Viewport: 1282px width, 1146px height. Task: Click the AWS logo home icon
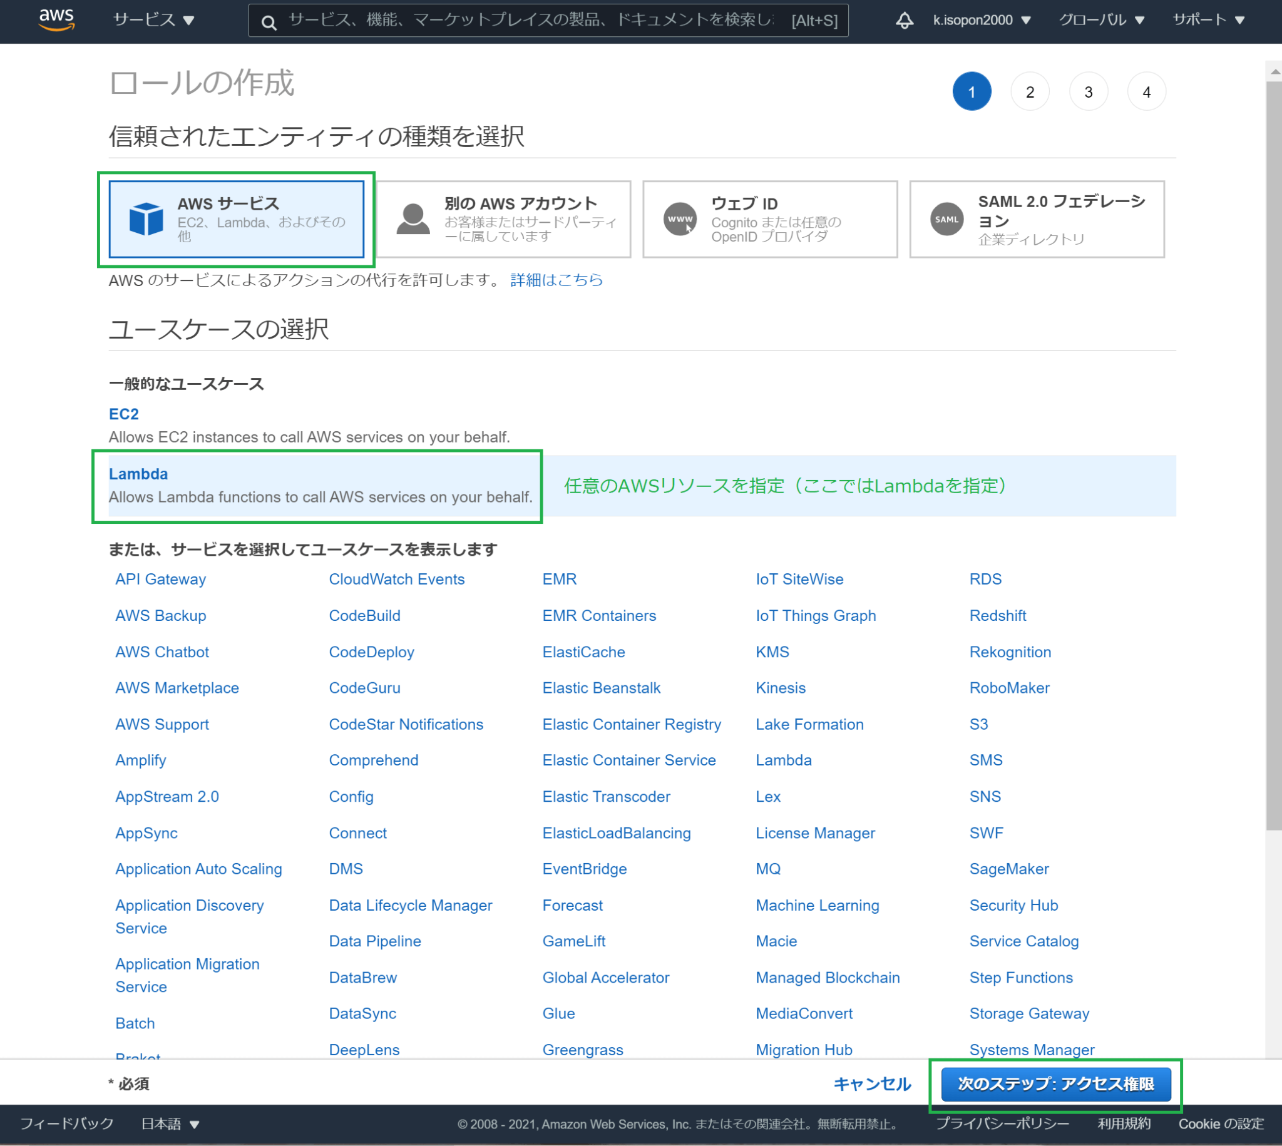tap(56, 19)
